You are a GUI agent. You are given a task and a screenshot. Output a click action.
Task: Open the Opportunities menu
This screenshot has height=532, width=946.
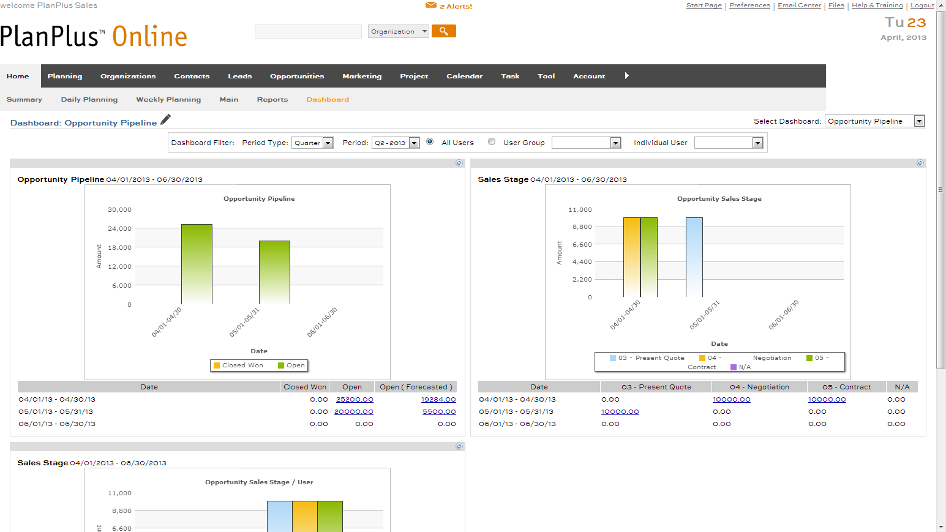pyautogui.click(x=297, y=77)
